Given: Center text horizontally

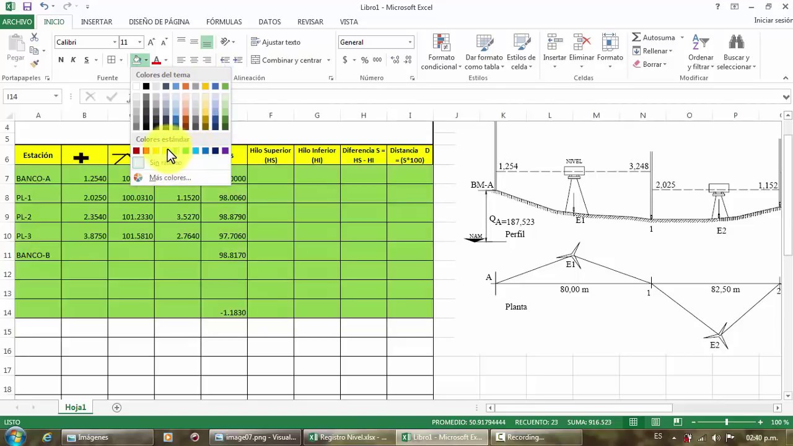Looking at the screenshot, I should (194, 60).
